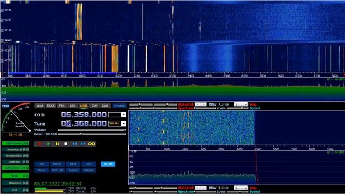345x194 pixels.
Task: Click the Exit [F4] button
Action: click(x=16, y=190)
